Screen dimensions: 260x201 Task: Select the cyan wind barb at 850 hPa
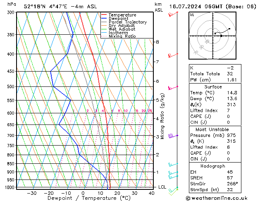point(173,165)
